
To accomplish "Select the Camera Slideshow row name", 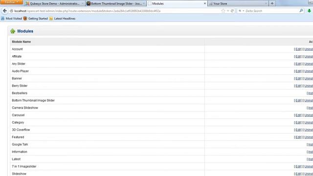I will 25,108.
